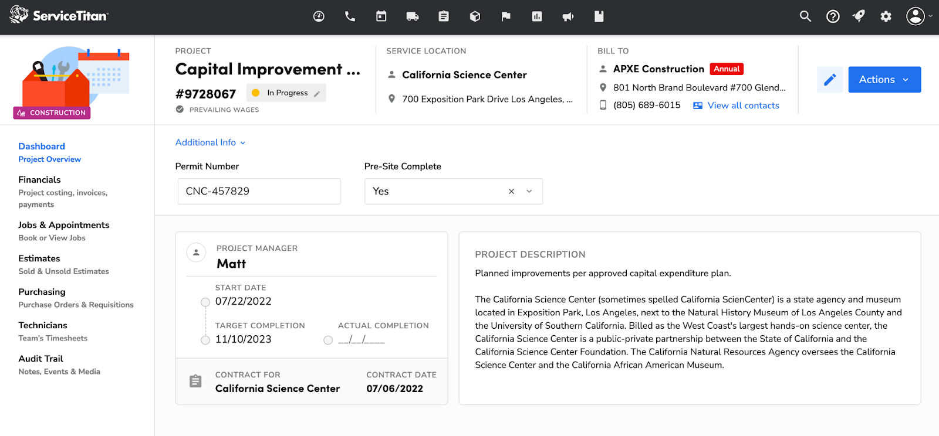This screenshot has height=436, width=939.
Task: Open the Schedule calendar icon
Action: click(x=381, y=16)
